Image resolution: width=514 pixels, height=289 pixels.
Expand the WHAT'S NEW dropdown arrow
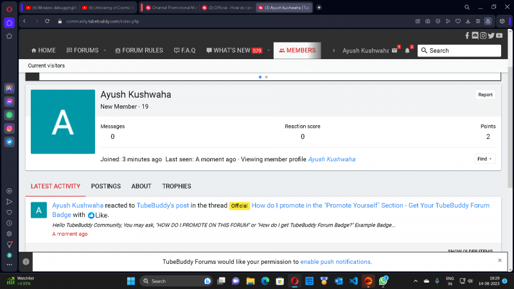(267, 51)
